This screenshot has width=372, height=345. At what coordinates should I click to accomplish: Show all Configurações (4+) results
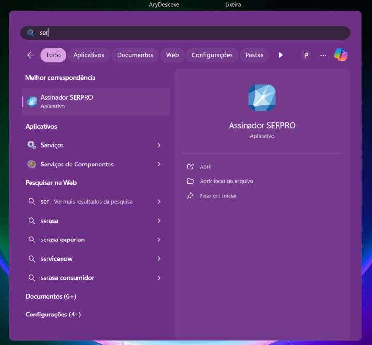[x=53, y=315]
